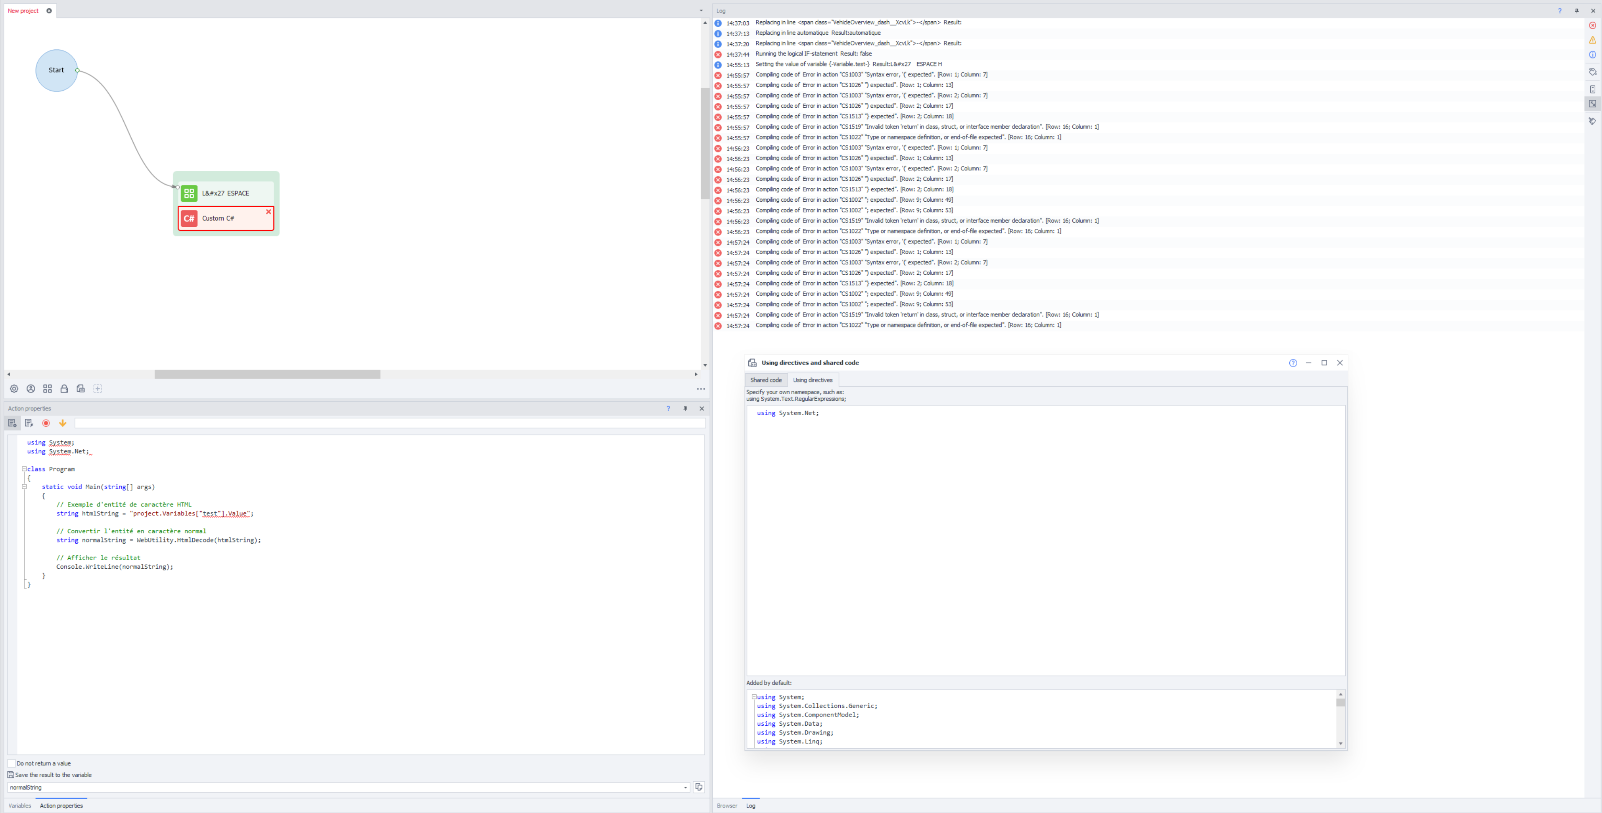Screen dimensions: 1602x813
Task: Clear the Log with the brush icon
Action: click(1592, 121)
